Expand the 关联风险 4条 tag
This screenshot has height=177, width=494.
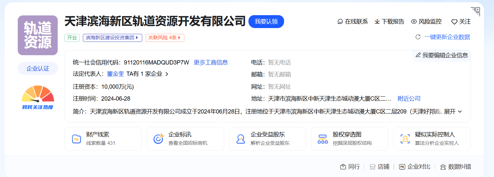tap(165, 38)
